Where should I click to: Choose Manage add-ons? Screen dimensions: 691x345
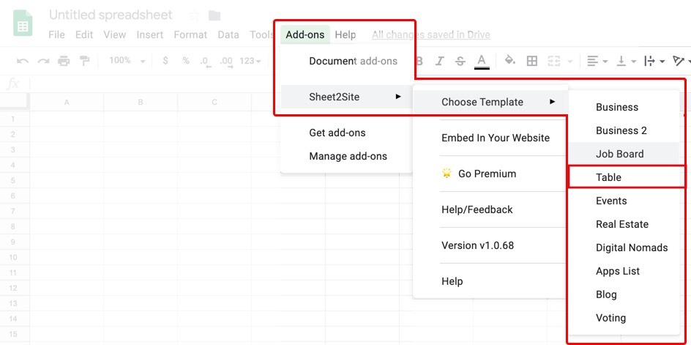pos(347,156)
